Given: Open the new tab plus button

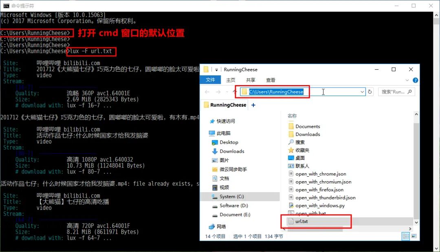Looking at the screenshot, I should (253, 105).
